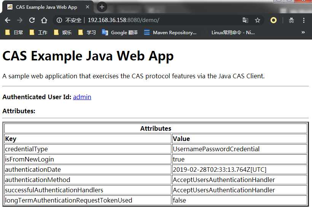This screenshot has height=209, width=312.
Task: Close the CAS Example Java Web App tab
Action: (88, 7)
